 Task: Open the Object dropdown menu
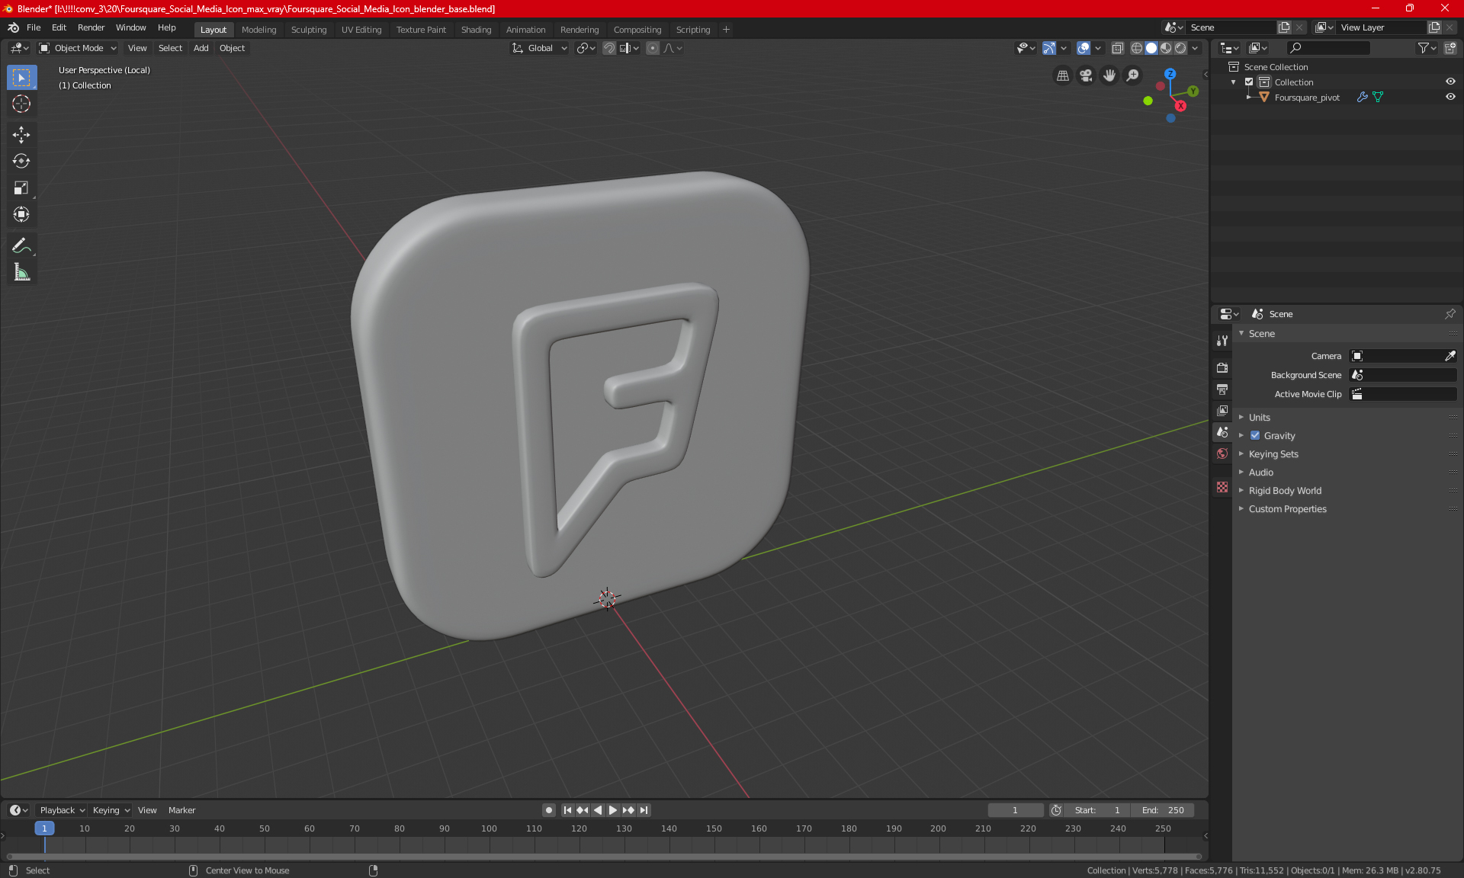(x=232, y=48)
